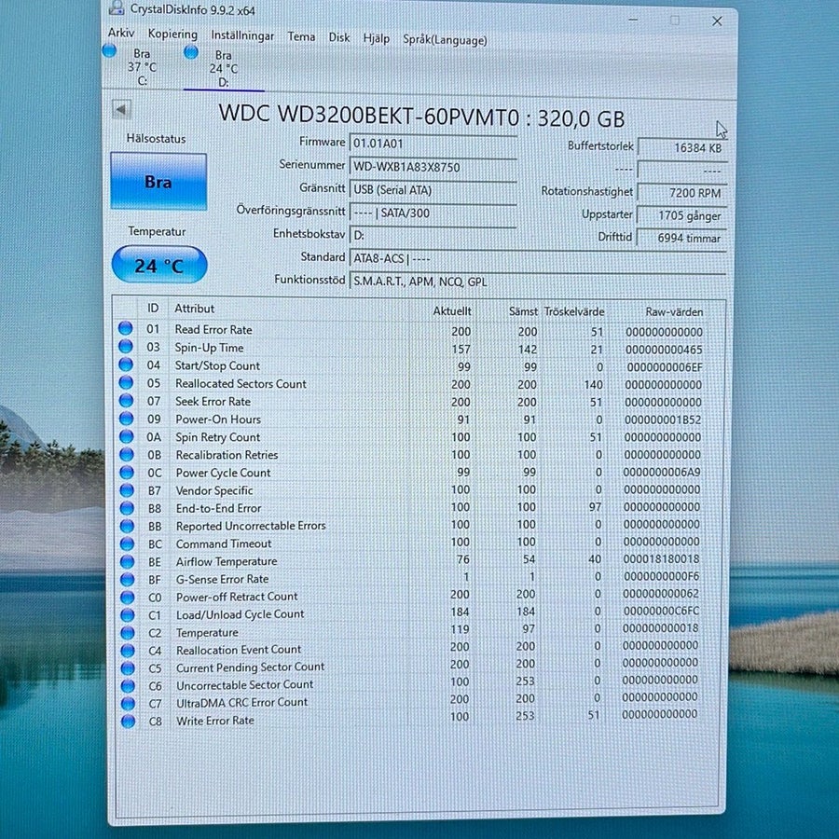This screenshot has width=839, height=839.
Task: Click the Uppstarter value 1705 gånger
Action: (682, 215)
